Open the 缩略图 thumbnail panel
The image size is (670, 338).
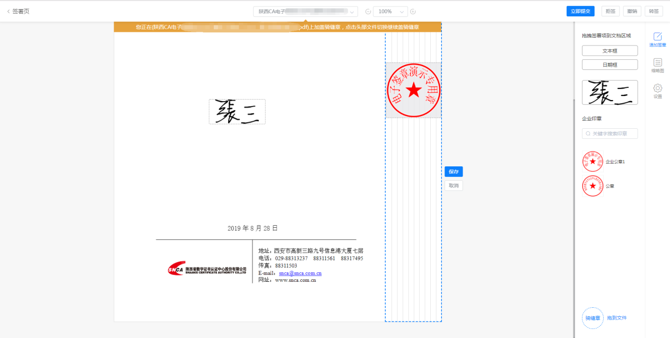pyautogui.click(x=657, y=65)
